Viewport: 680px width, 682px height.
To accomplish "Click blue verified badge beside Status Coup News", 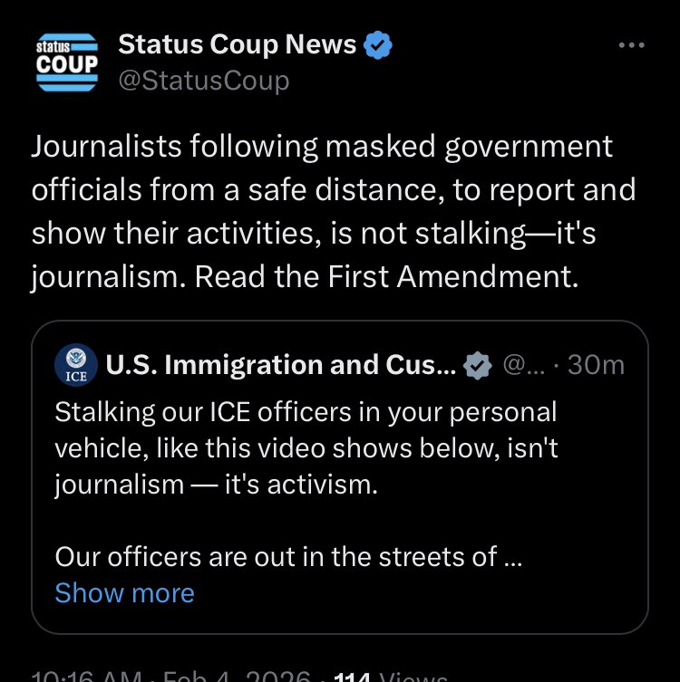I will coord(376,44).
